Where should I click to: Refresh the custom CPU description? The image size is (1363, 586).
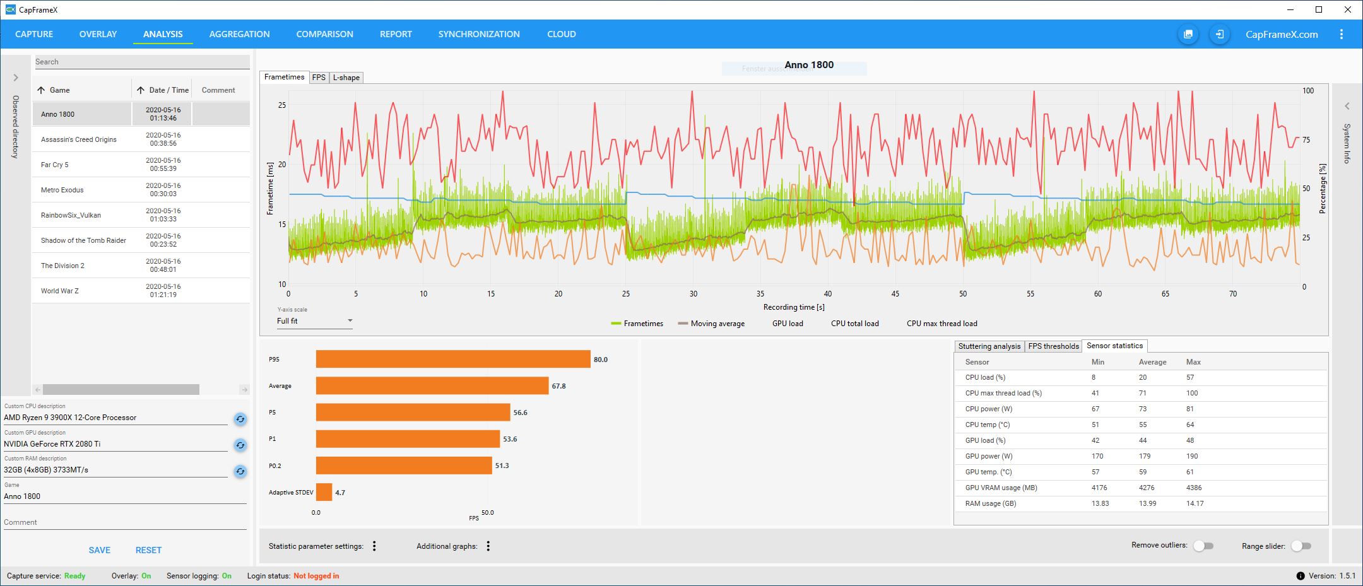tap(240, 419)
